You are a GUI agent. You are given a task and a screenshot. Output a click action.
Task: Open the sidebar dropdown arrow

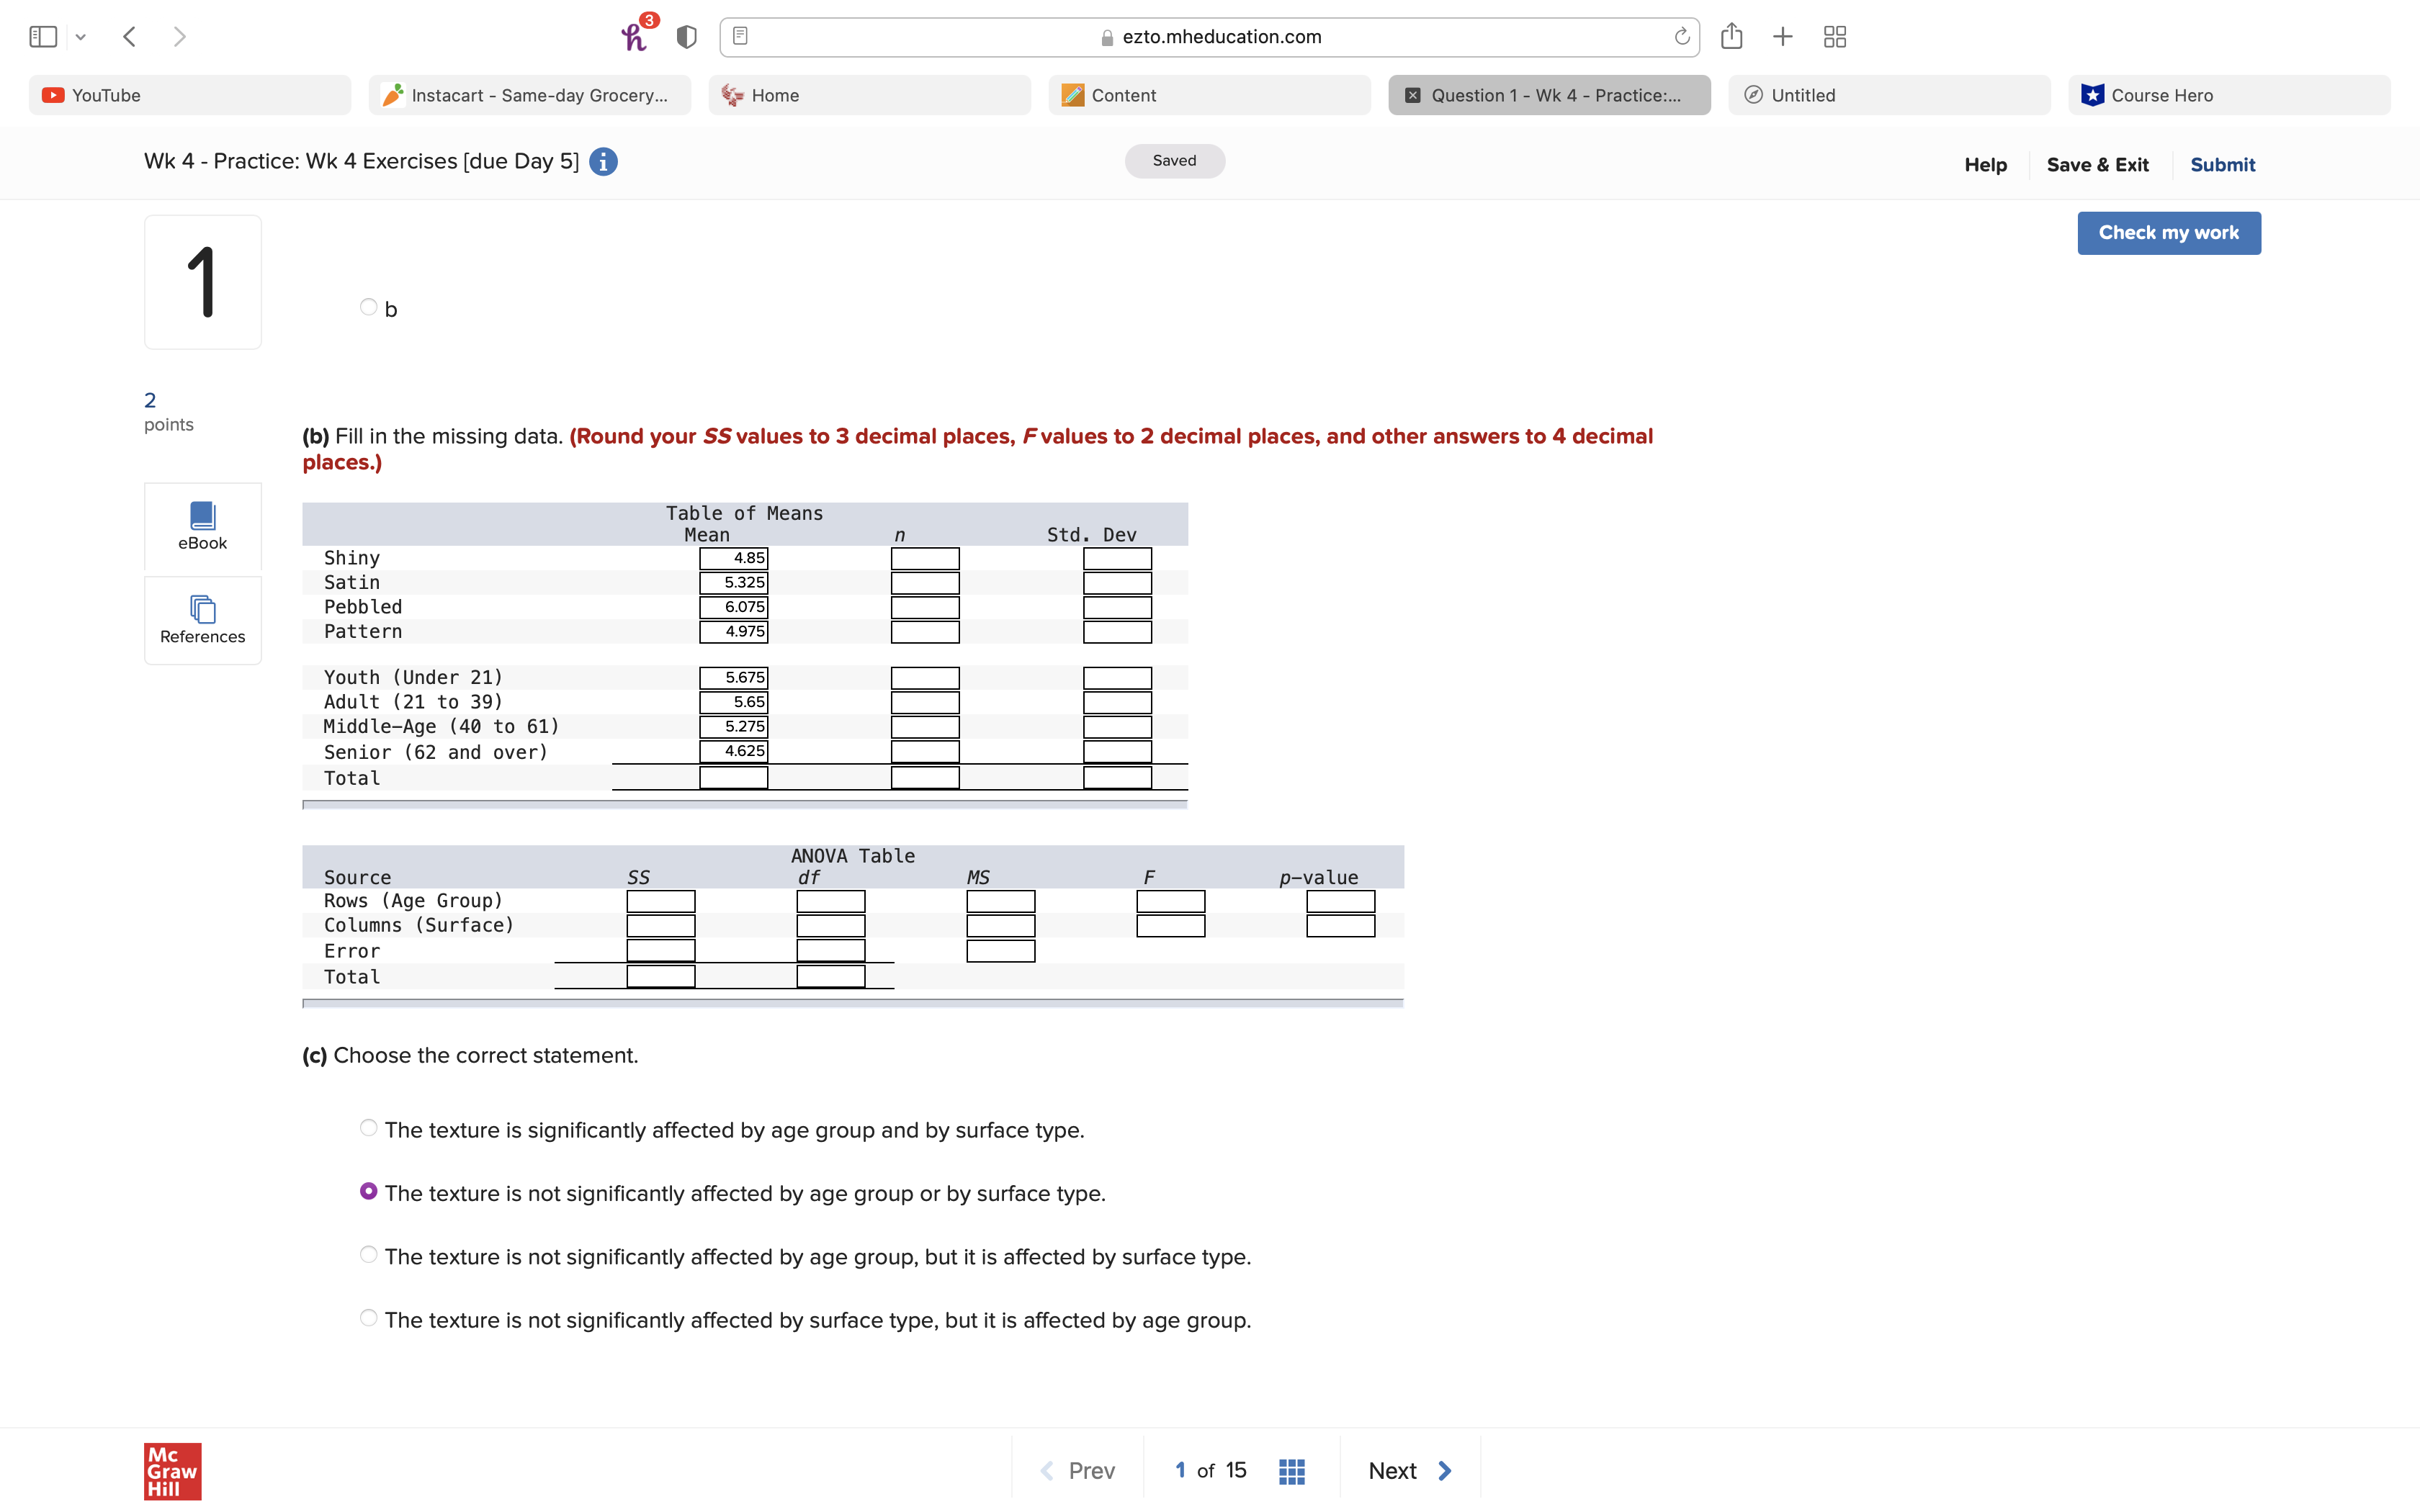coord(81,36)
